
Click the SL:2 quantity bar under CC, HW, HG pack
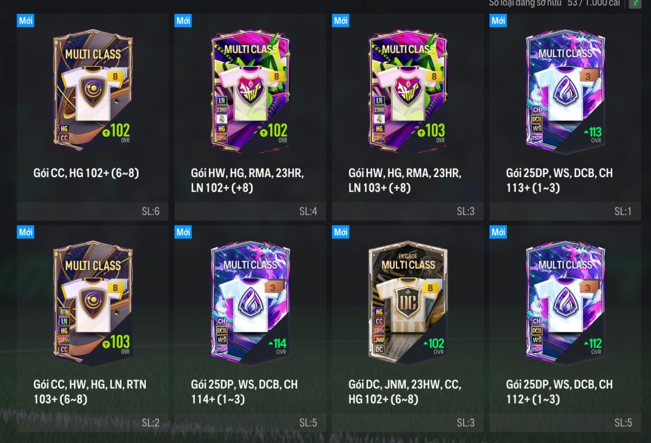[93, 423]
